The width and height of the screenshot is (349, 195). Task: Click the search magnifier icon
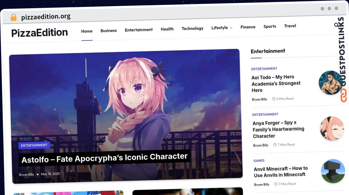click(336, 25)
